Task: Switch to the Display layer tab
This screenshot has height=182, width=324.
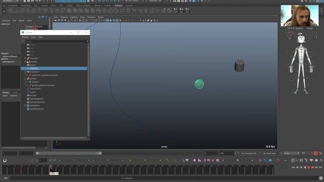Action: [6, 93]
